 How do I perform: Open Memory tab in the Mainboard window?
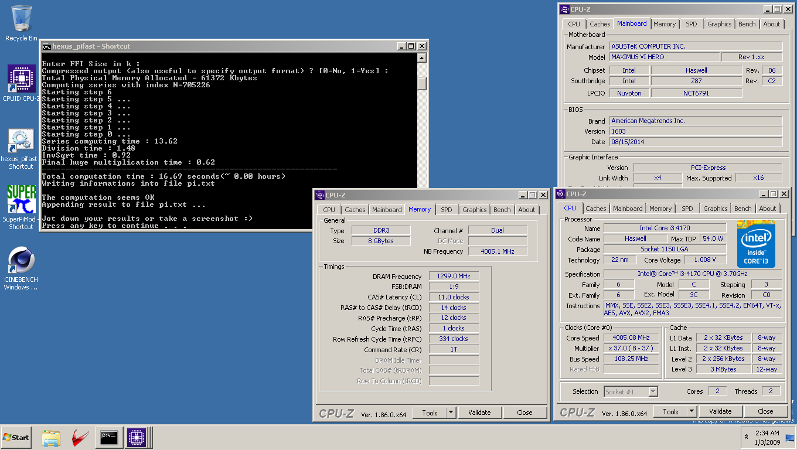click(x=665, y=24)
